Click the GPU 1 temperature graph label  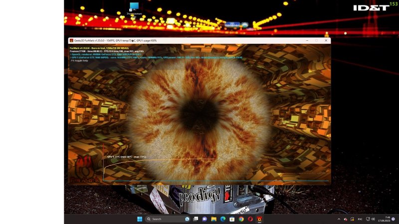coord(127,157)
